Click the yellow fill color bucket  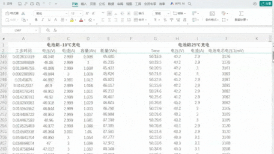pyautogui.click(x=71, y=20)
